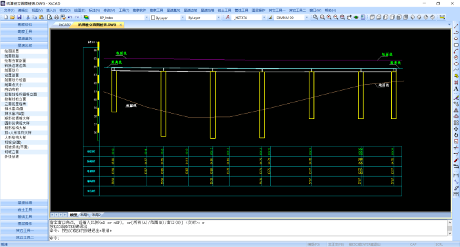
Task: Click the Cut scissors icon
Action: tap(28, 17)
